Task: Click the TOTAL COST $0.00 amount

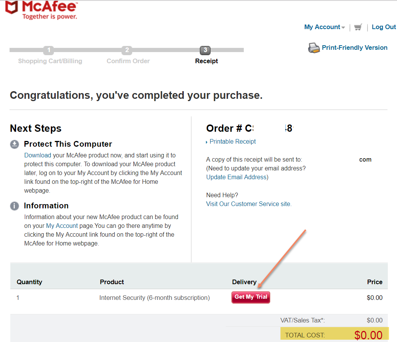Action: pyautogui.click(x=368, y=335)
